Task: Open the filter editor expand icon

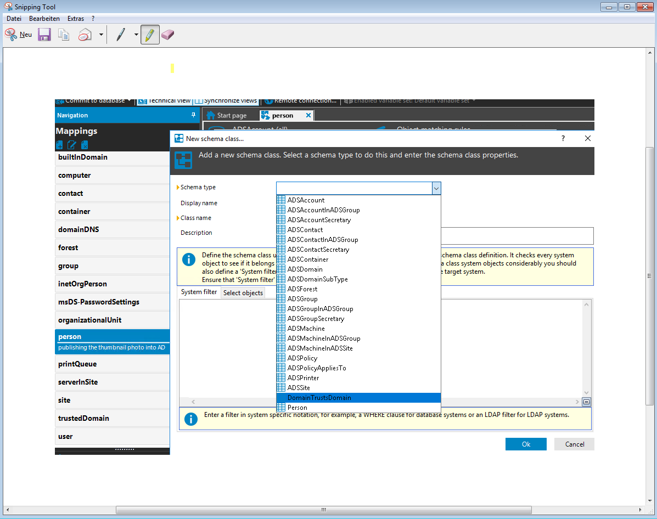Action: 587,402
